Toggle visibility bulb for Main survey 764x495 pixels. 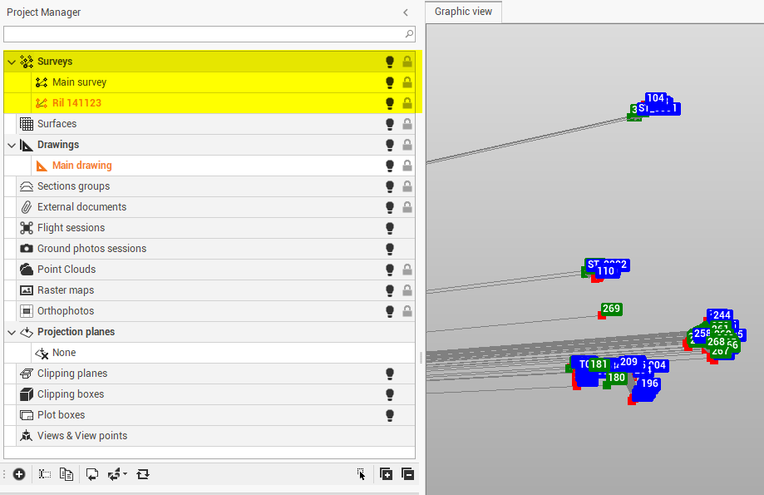[x=389, y=82]
